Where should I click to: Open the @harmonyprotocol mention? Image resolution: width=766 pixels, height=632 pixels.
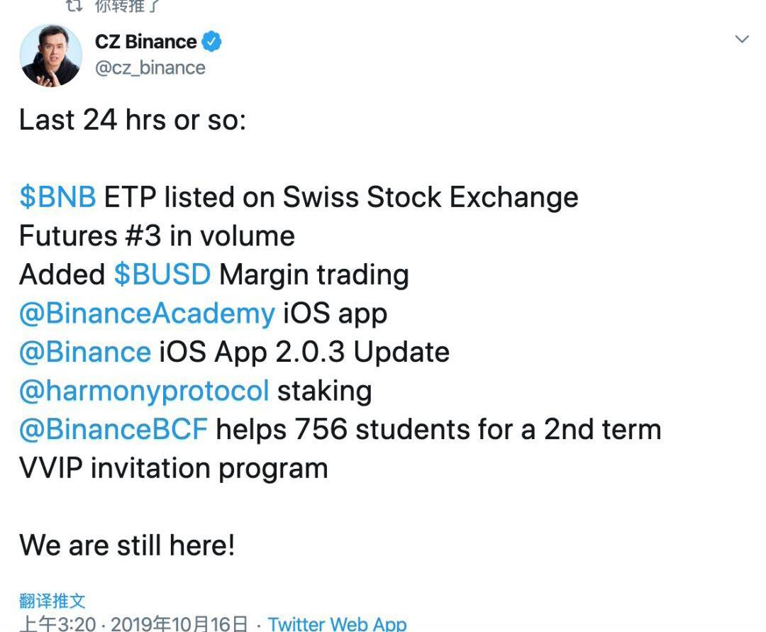(144, 390)
